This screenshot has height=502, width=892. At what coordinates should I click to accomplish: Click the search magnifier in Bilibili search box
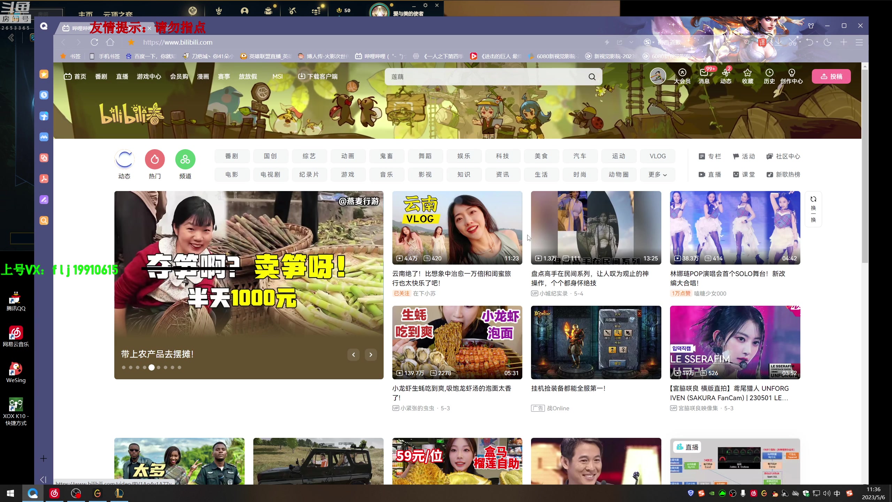click(x=592, y=77)
